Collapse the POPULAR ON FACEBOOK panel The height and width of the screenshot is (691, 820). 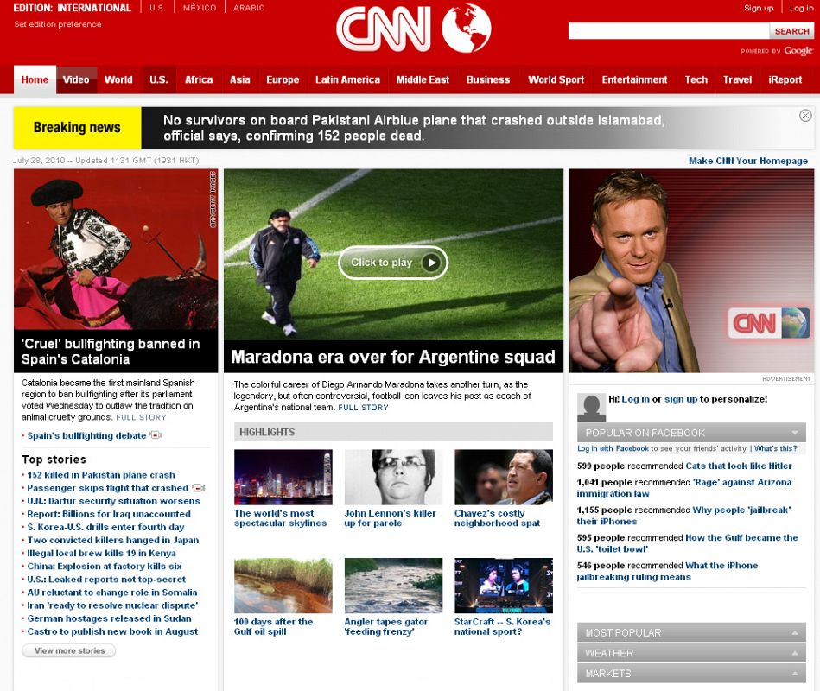pos(795,433)
